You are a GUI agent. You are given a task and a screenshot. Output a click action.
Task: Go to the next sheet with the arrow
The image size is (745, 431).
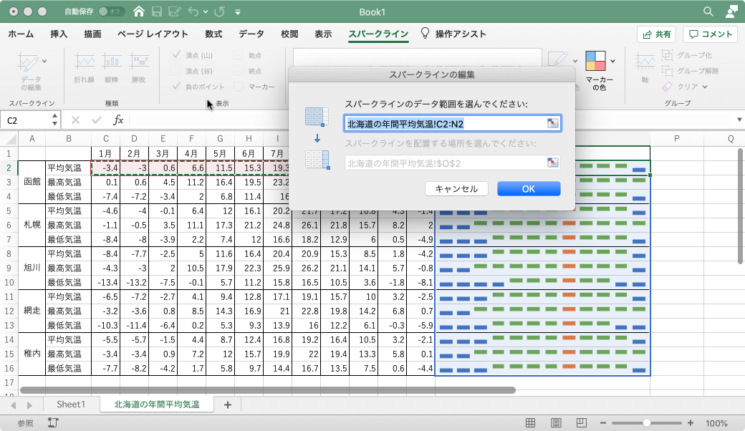[29, 405]
